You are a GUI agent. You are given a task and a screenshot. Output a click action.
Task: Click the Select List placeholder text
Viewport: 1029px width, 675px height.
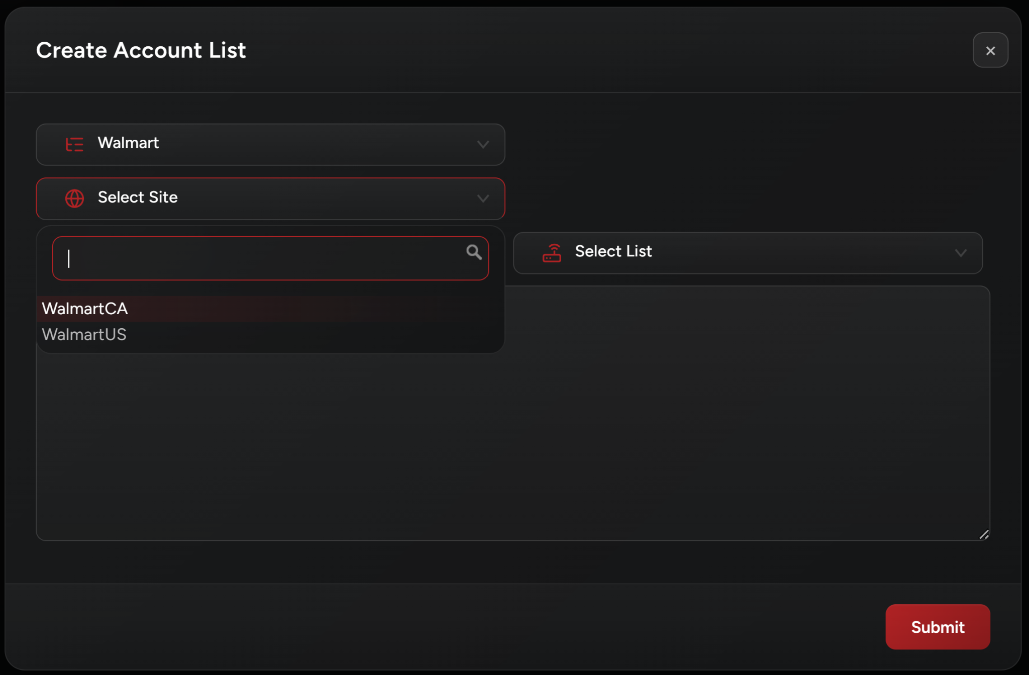[613, 251]
